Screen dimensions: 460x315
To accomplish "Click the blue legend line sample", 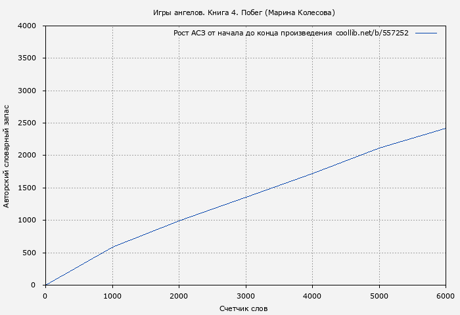I will point(426,33).
